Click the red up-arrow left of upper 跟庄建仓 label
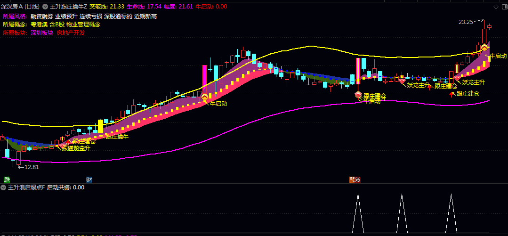 click(429, 87)
